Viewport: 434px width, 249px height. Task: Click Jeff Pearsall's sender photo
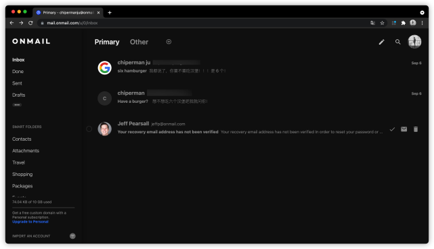pos(105,129)
